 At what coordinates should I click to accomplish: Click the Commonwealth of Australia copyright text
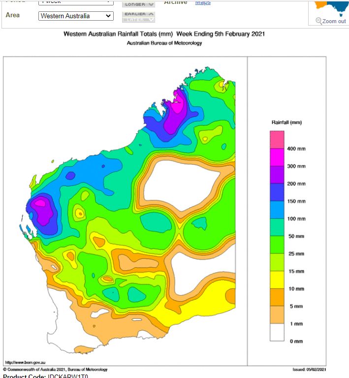(x=55, y=370)
